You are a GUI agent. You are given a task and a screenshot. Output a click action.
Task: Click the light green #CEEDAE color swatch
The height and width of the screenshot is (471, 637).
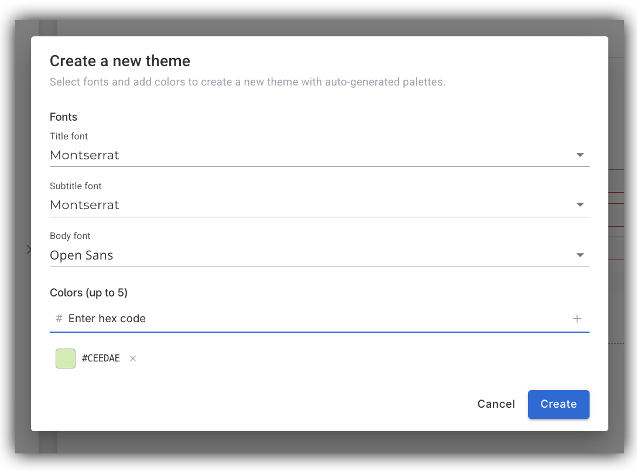[x=66, y=359]
